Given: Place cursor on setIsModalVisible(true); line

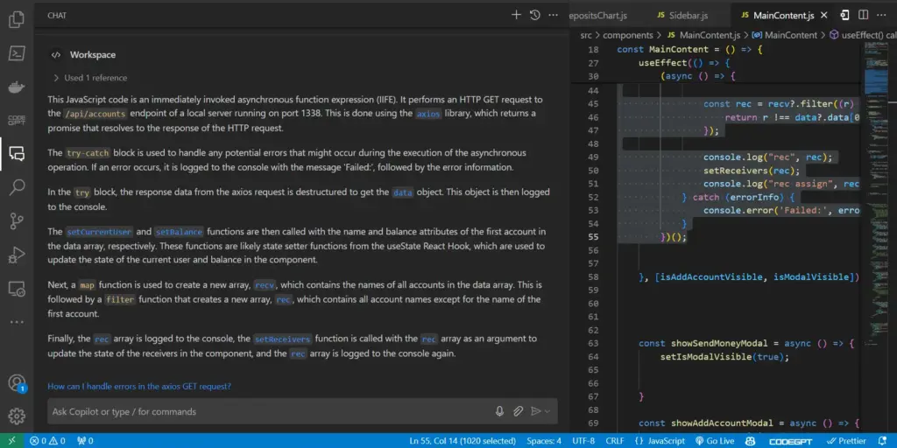Looking at the screenshot, I should [724, 357].
